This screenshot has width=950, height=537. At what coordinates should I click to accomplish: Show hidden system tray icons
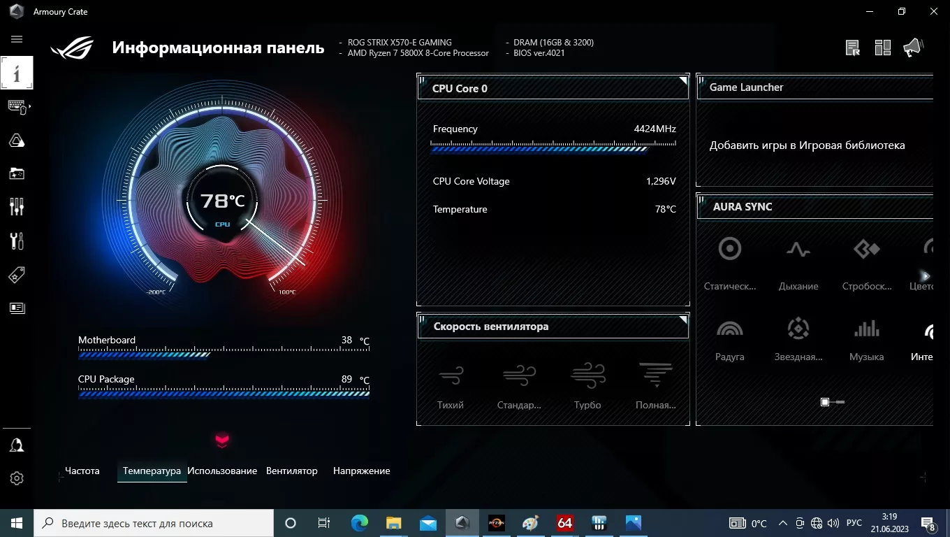[x=783, y=523]
